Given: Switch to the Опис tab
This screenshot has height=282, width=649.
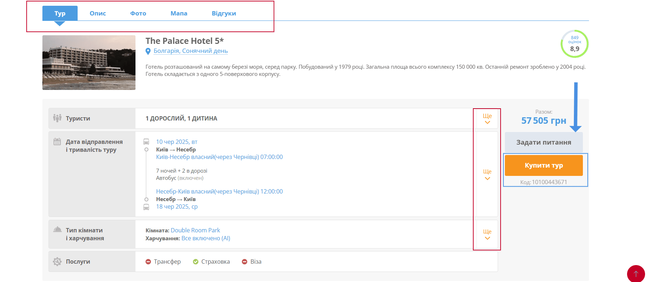Looking at the screenshot, I should click(98, 13).
